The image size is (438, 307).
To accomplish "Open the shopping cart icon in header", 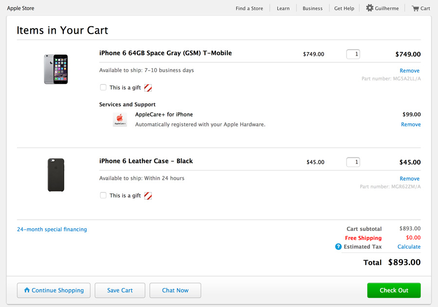I will click(415, 8).
